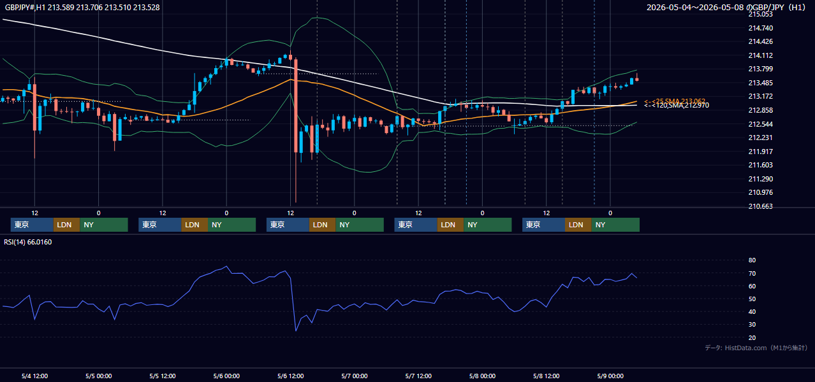Select the 5/6 12:00 date label
Viewport: 815px width, 382px height.
290,376
